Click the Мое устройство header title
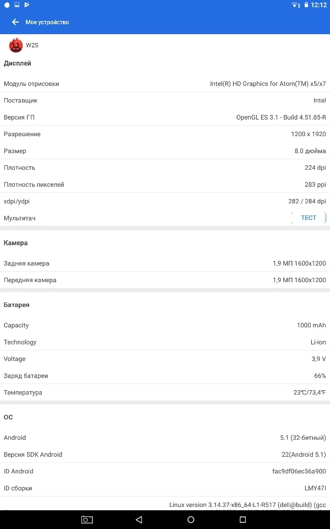 (47, 22)
